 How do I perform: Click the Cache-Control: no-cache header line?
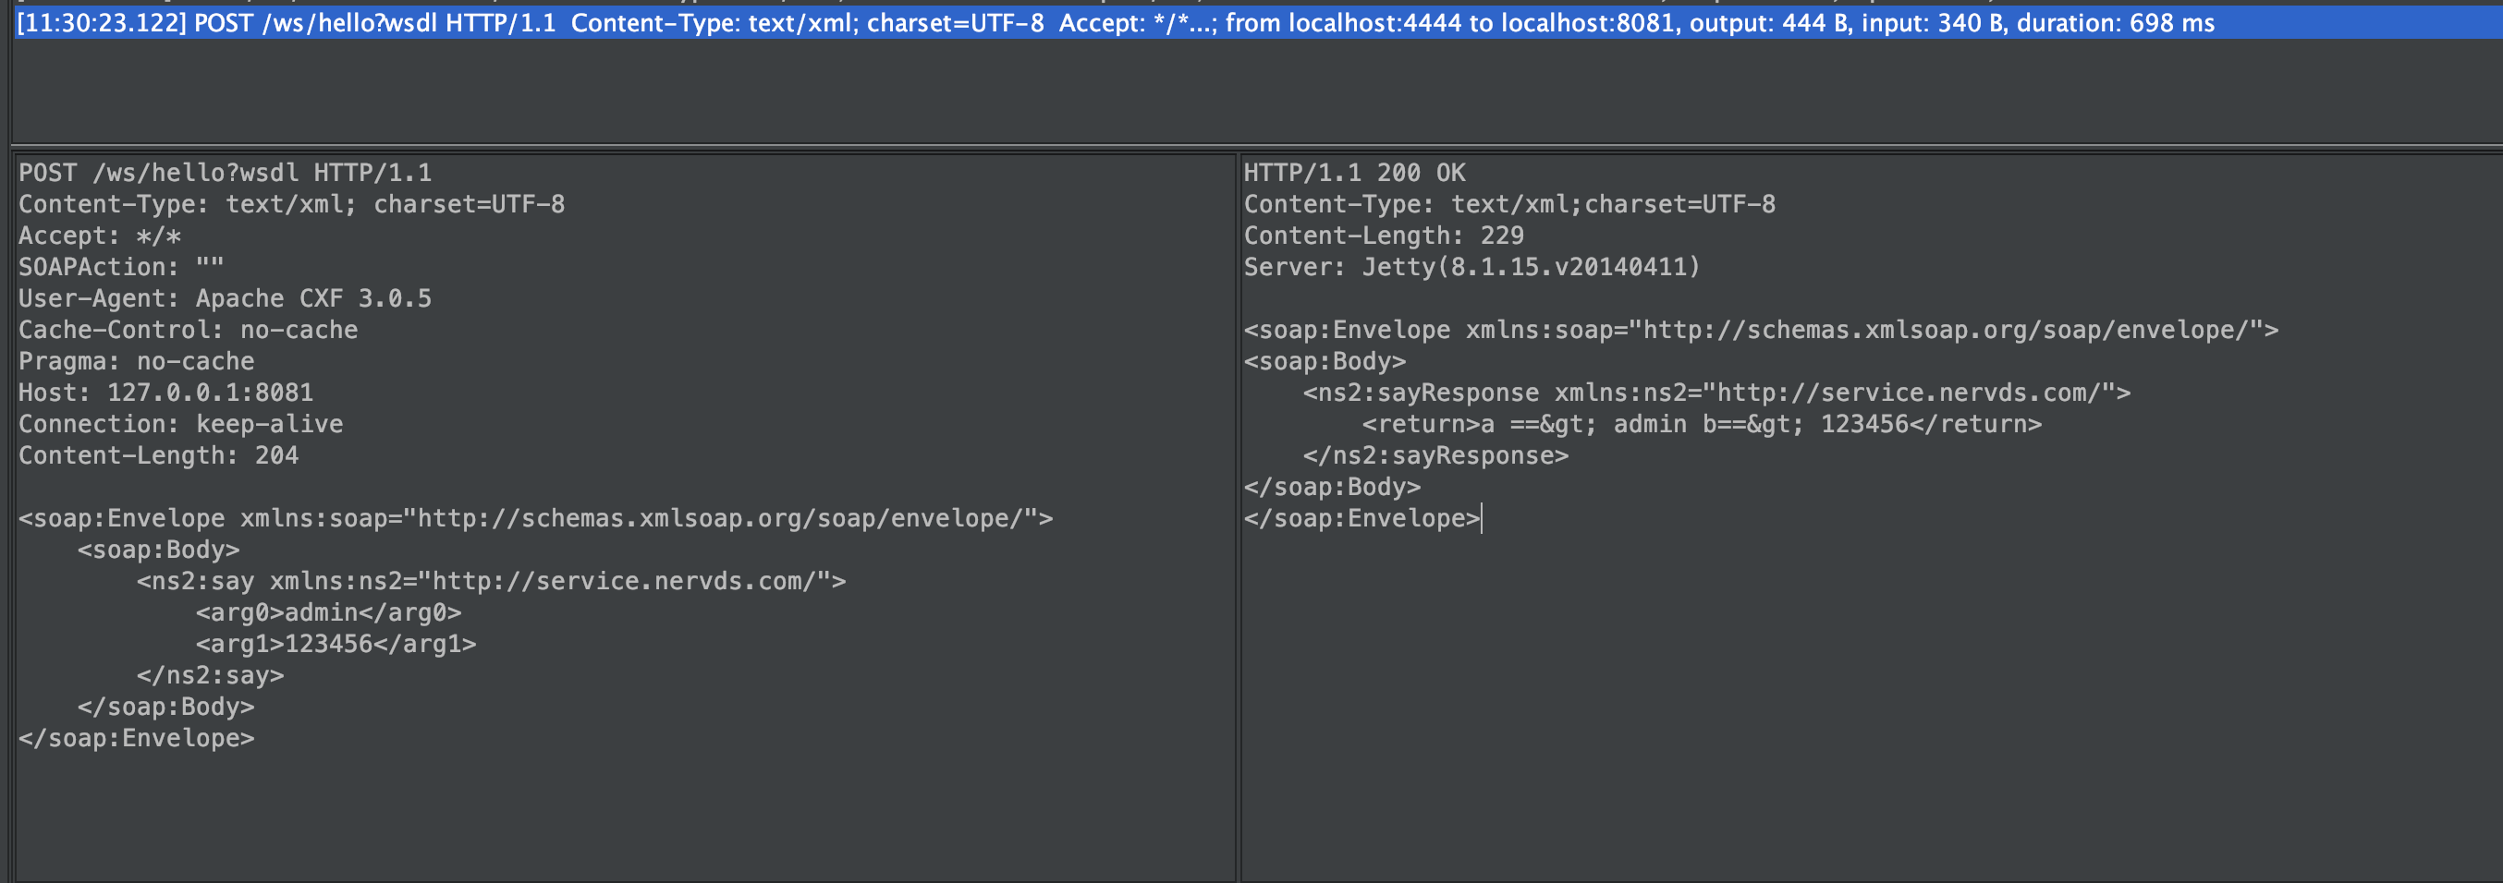[x=188, y=331]
